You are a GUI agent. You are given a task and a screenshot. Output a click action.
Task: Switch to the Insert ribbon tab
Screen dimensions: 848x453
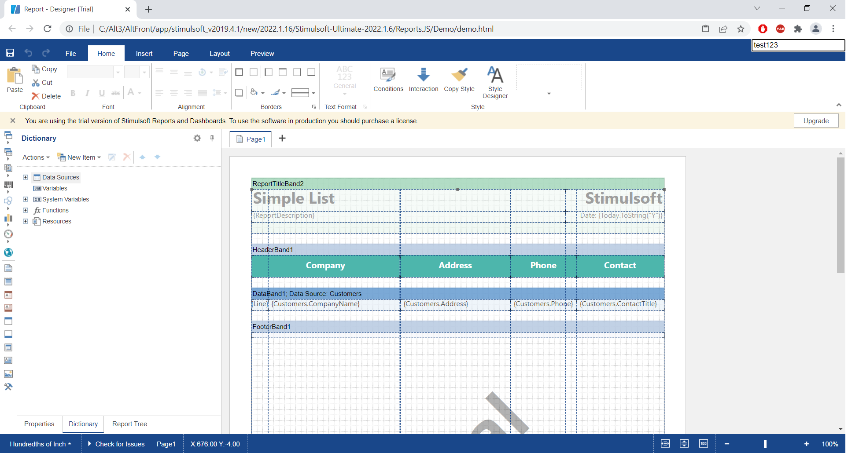coord(144,53)
